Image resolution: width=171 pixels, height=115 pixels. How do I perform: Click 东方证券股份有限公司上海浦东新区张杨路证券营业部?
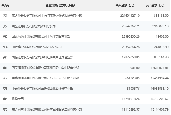point(47,16)
